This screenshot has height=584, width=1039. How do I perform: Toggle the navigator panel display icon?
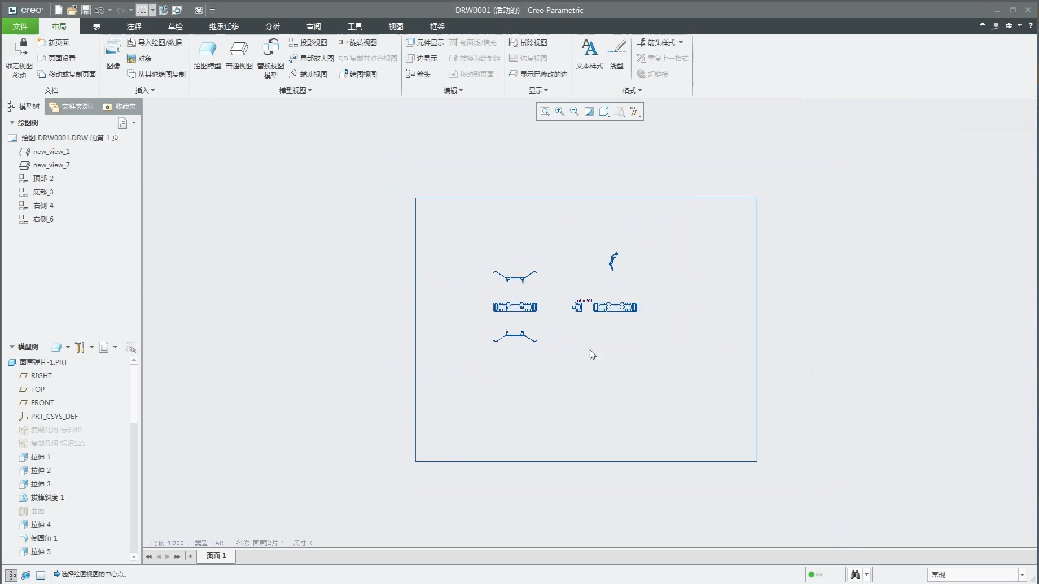(x=11, y=575)
